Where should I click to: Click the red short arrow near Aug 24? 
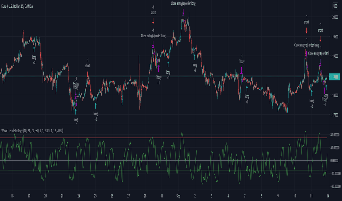point(87,74)
